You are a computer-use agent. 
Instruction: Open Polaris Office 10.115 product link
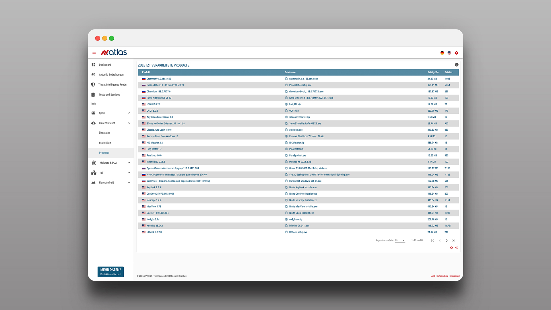[165, 85]
